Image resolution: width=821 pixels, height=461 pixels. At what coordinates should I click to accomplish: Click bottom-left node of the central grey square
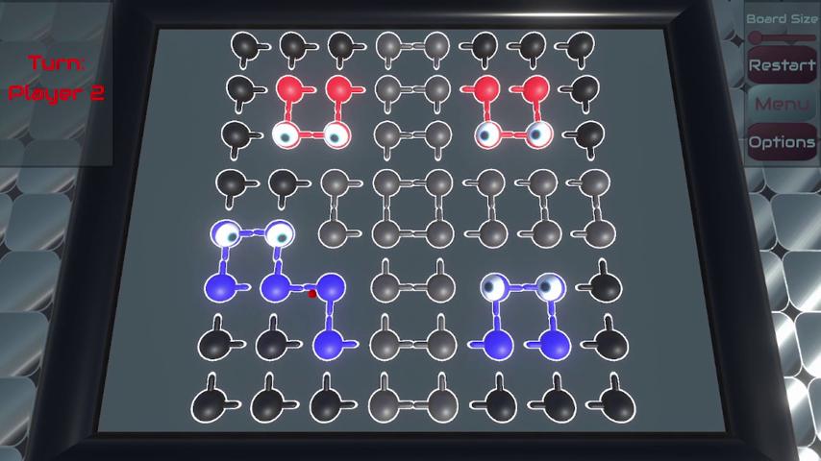(386, 233)
